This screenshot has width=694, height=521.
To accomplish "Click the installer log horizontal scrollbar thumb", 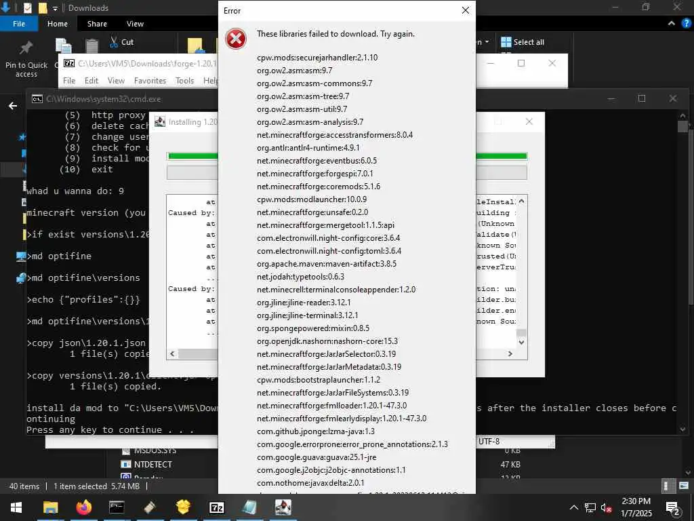I will click(x=198, y=354).
